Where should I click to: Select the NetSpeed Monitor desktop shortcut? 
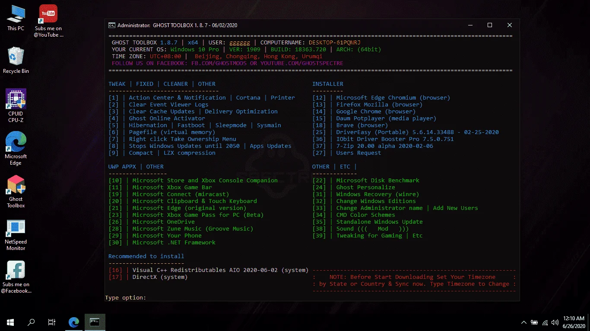click(x=16, y=235)
